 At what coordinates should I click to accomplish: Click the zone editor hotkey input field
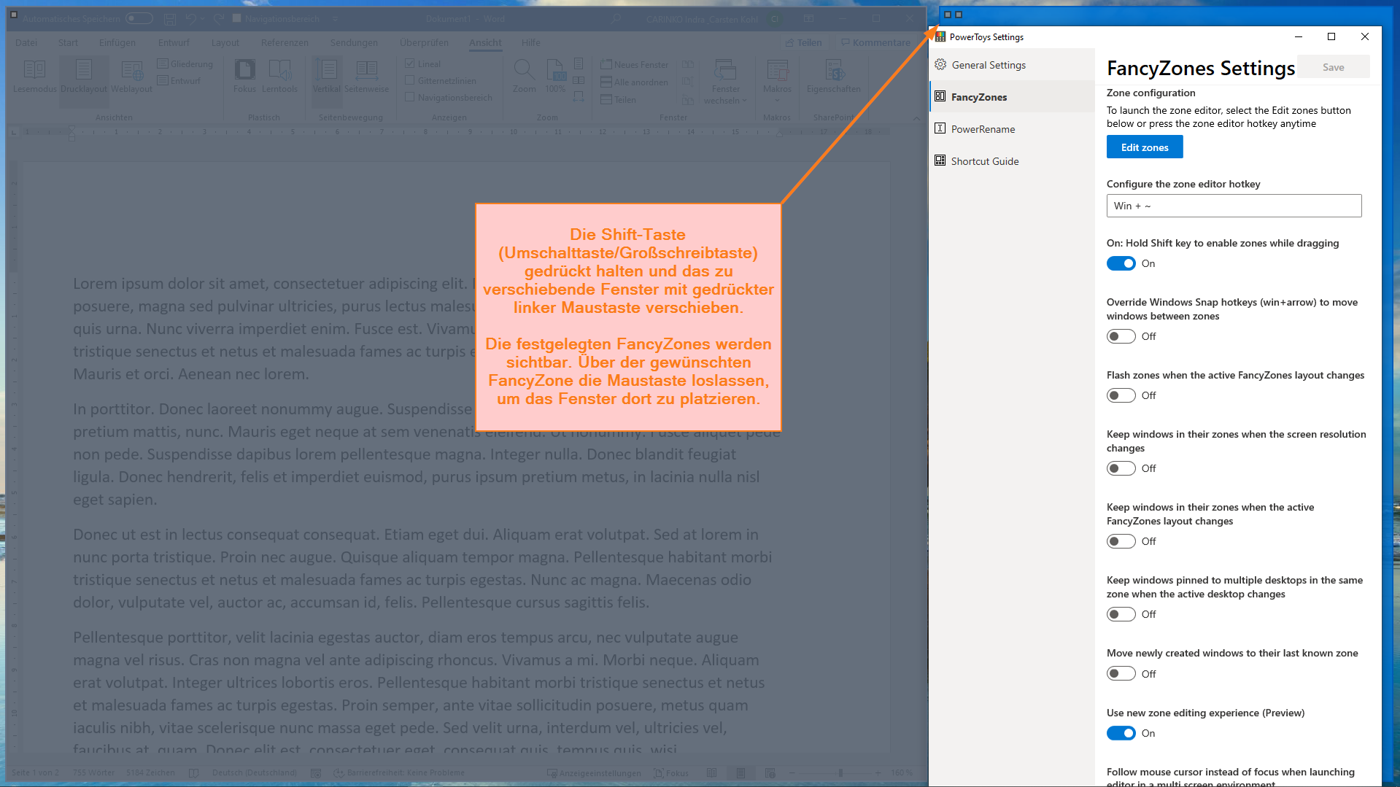tap(1234, 206)
